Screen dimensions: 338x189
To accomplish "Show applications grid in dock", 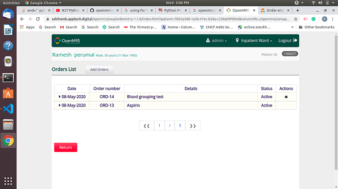I will pos(8,181).
